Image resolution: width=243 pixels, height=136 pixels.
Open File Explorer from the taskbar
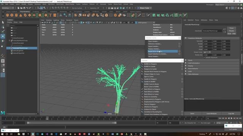coord(19,134)
